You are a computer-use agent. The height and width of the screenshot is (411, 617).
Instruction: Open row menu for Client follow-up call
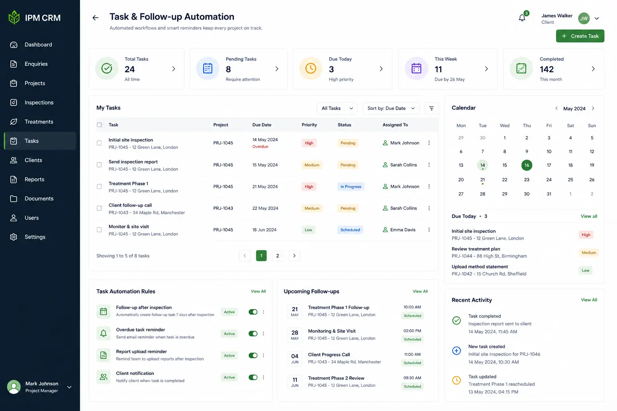pyautogui.click(x=429, y=208)
